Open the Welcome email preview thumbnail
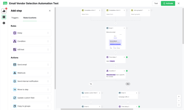 pos(115,41)
